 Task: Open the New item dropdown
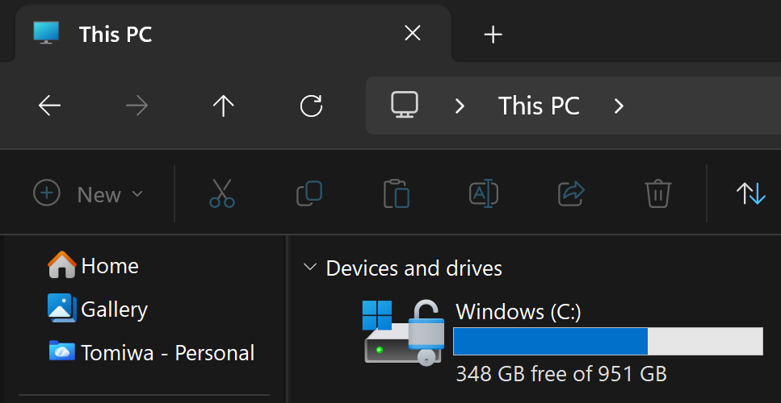pyautogui.click(x=88, y=193)
